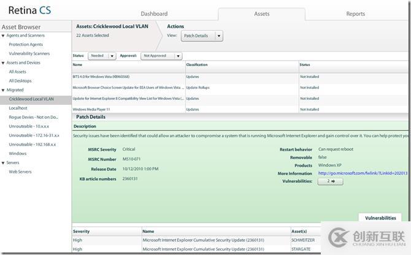
Task: Open the go.microsoft.com More Information link
Action: tap(363, 173)
